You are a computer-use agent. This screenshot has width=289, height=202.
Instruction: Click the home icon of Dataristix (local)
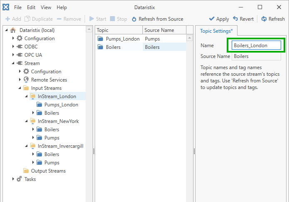click(13, 30)
